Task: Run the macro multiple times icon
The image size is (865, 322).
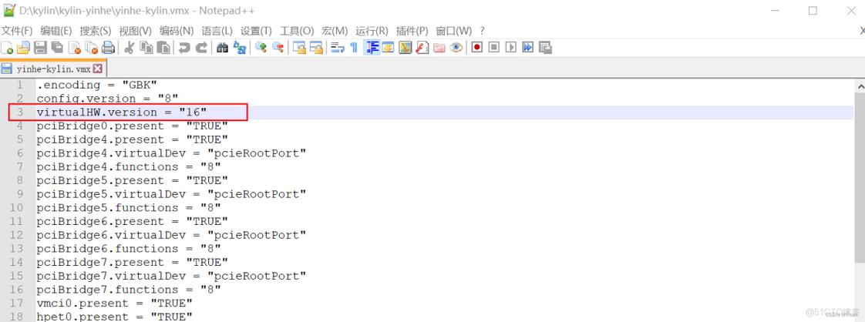Action: click(x=528, y=48)
